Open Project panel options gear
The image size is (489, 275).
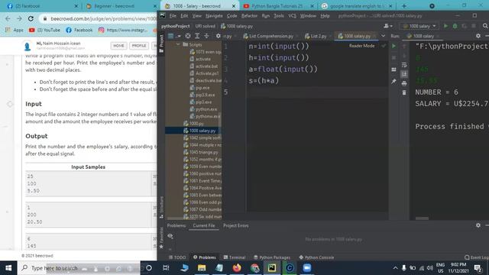click(x=218, y=36)
